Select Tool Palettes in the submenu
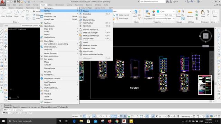The width and height of the screenshot is (221, 124). tap(96, 23)
